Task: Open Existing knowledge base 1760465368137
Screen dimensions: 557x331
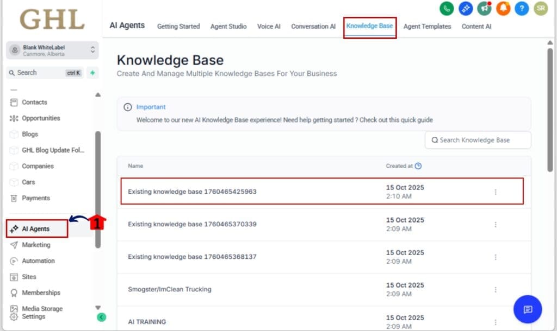Action: click(x=192, y=257)
